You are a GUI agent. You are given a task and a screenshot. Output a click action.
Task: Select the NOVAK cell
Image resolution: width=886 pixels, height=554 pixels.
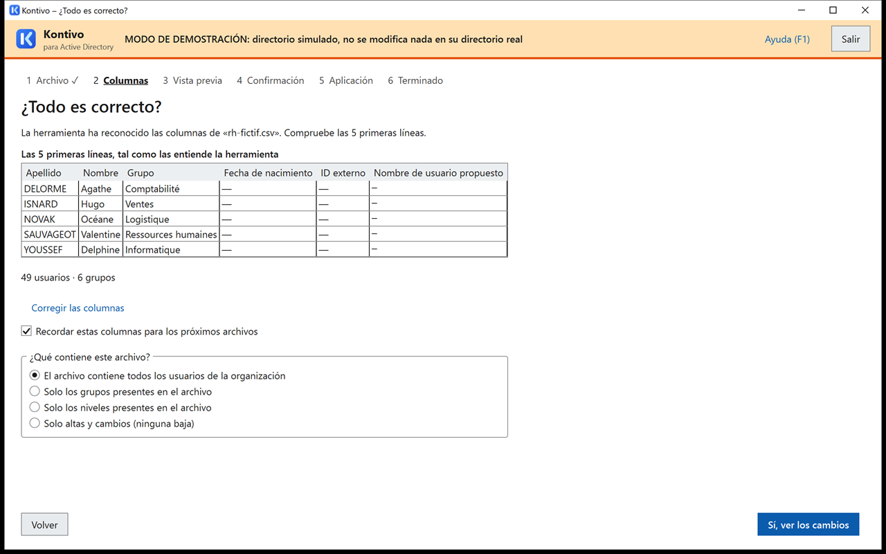pyautogui.click(x=51, y=219)
